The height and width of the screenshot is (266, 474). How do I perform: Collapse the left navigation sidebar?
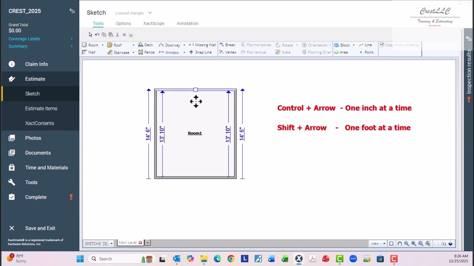72,11
